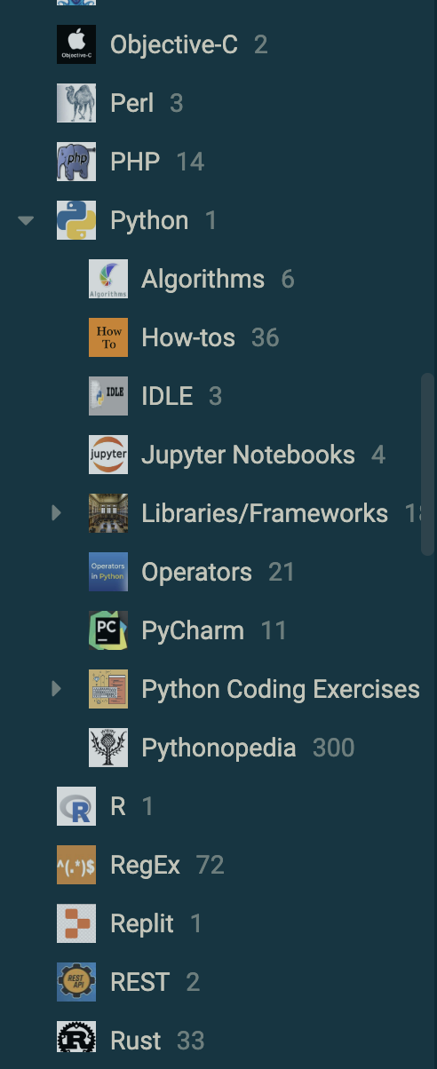Select the PHP elephant icon

[76, 162]
